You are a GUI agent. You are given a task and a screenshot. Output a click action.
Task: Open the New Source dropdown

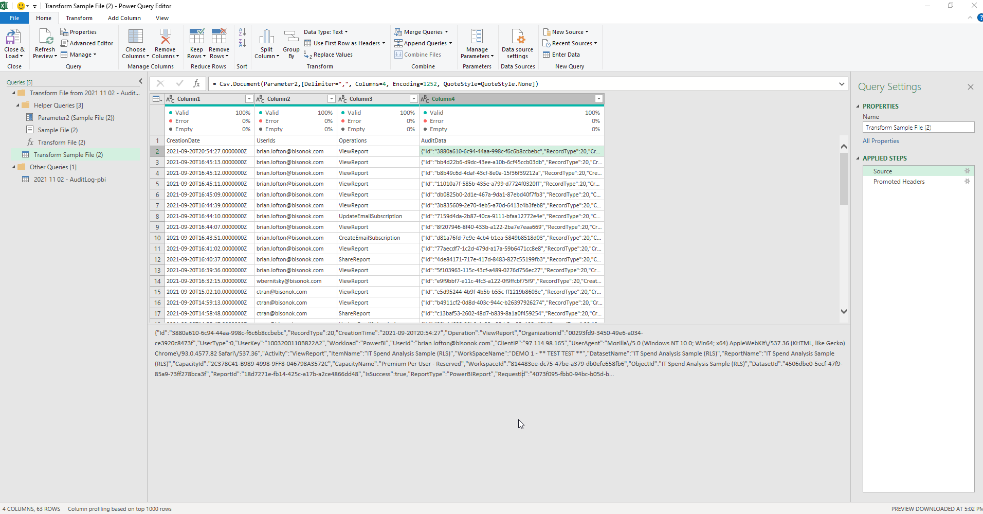(x=566, y=32)
